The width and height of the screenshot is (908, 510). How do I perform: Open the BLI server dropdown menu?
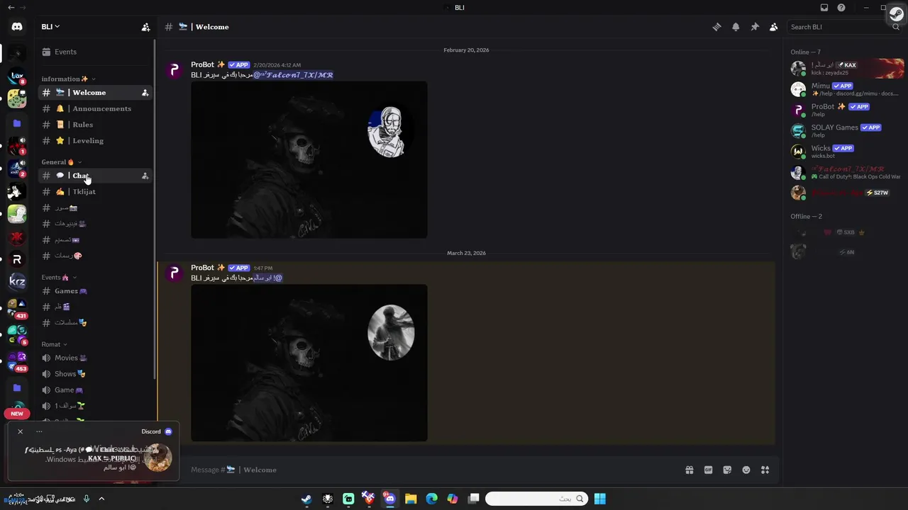tap(50, 27)
